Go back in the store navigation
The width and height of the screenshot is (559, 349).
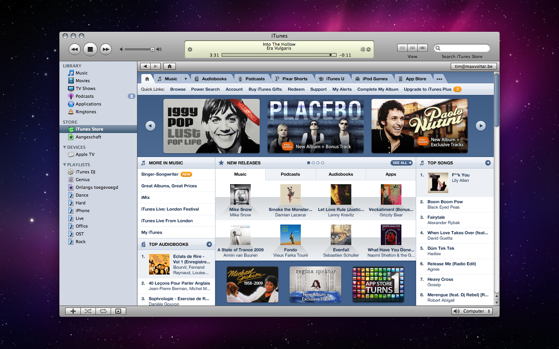146,66
